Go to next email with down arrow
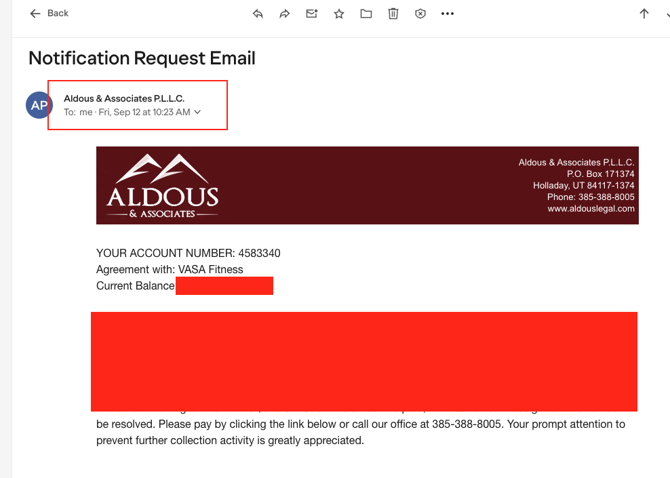 coord(667,14)
